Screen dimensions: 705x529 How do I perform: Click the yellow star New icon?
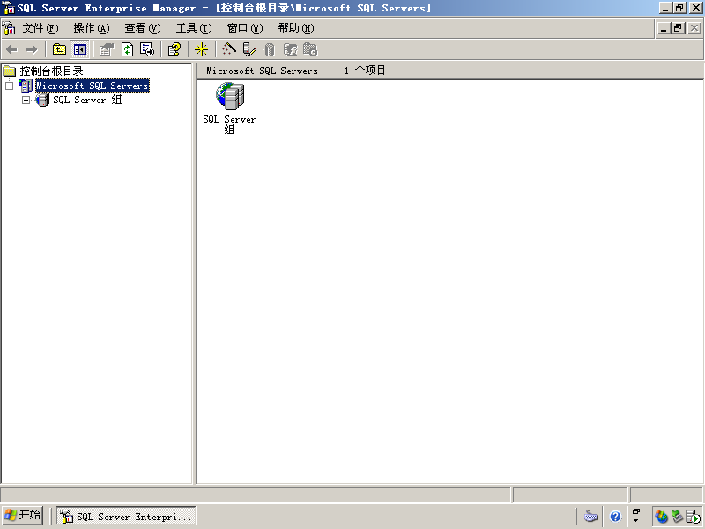[x=201, y=49]
